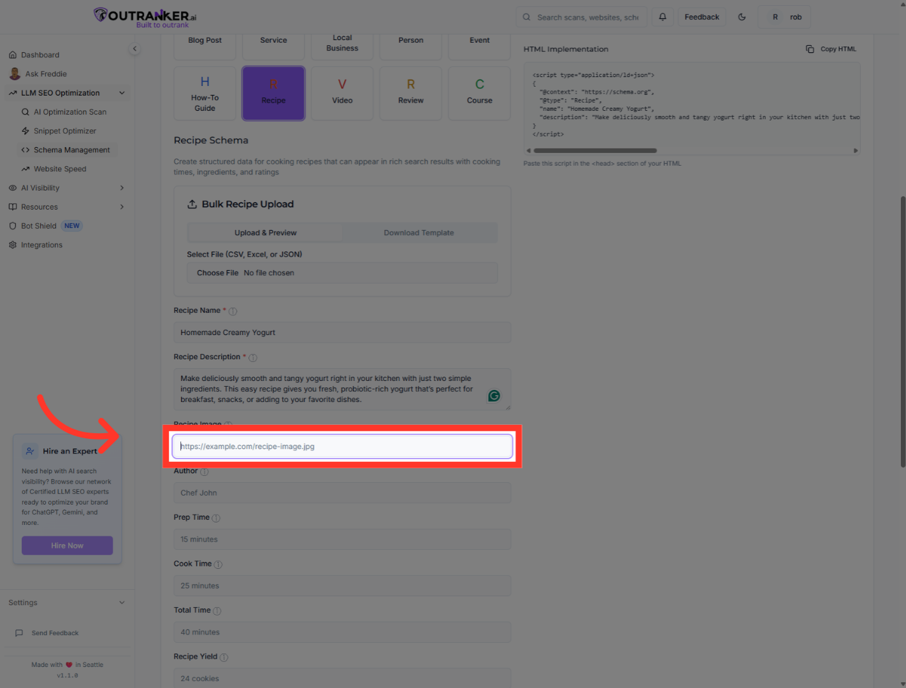The width and height of the screenshot is (906, 688).
Task: Click the Outranker.ai logo
Action: click(145, 17)
